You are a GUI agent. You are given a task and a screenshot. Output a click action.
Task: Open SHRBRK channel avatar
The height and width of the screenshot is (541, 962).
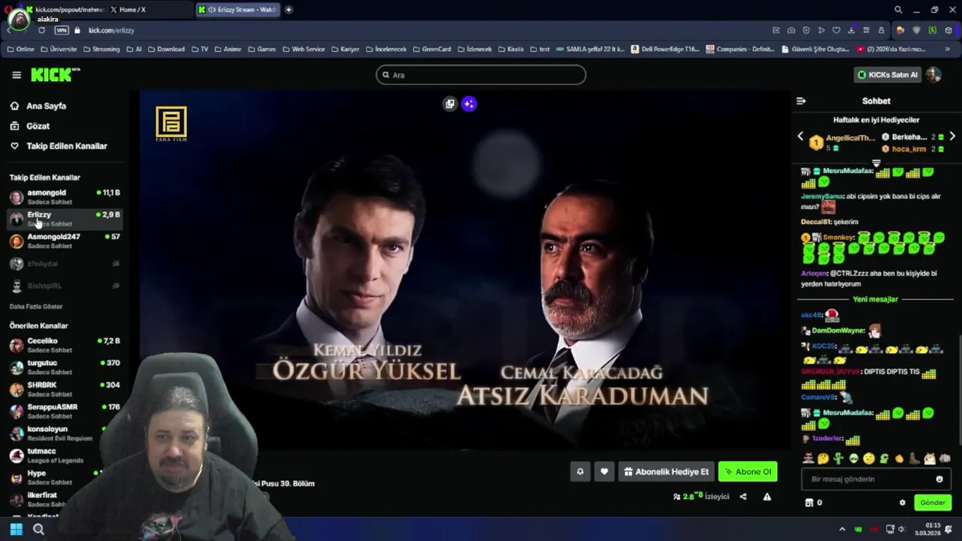pos(17,389)
